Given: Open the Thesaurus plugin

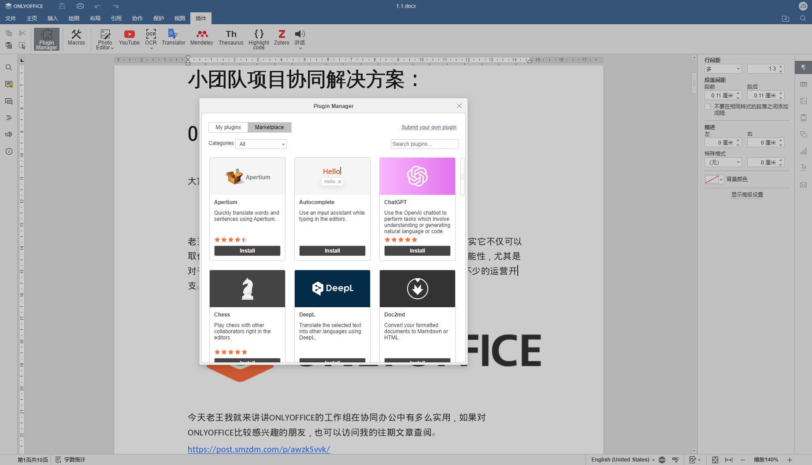Looking at the screenshot, I should (x=231, y=38).
